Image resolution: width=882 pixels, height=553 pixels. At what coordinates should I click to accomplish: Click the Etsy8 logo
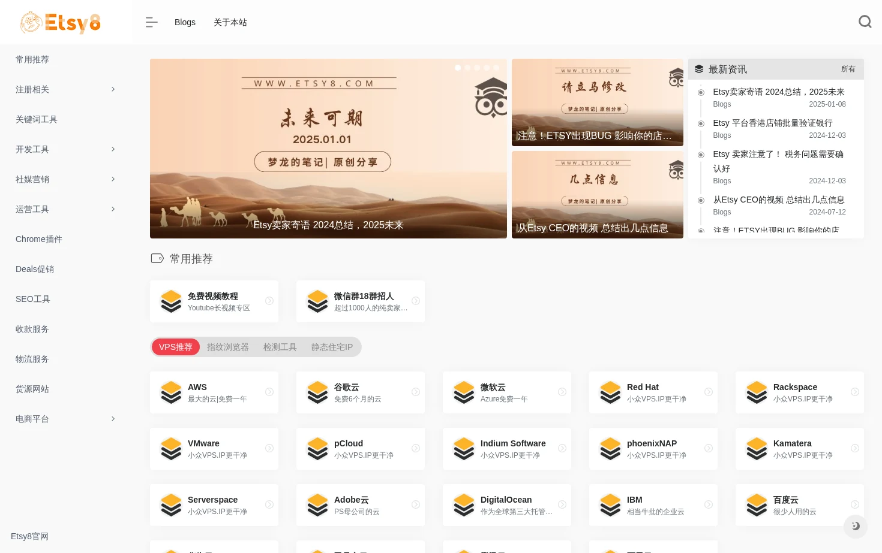click(x=60, y=22)
